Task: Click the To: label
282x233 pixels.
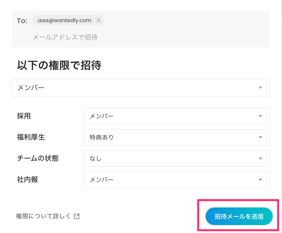Action: coord(22,21)
